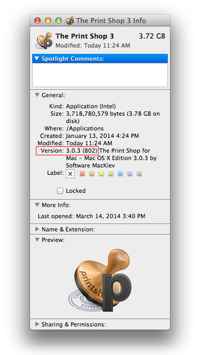The width and height of the screenshot is (200, 355).
Task: Apply the green label color
Action: click(x=111, y=174)
